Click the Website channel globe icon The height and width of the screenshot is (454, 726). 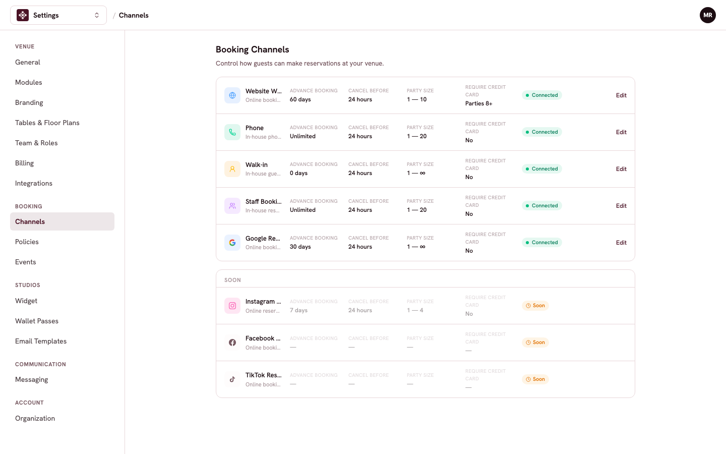pos(232,95)
